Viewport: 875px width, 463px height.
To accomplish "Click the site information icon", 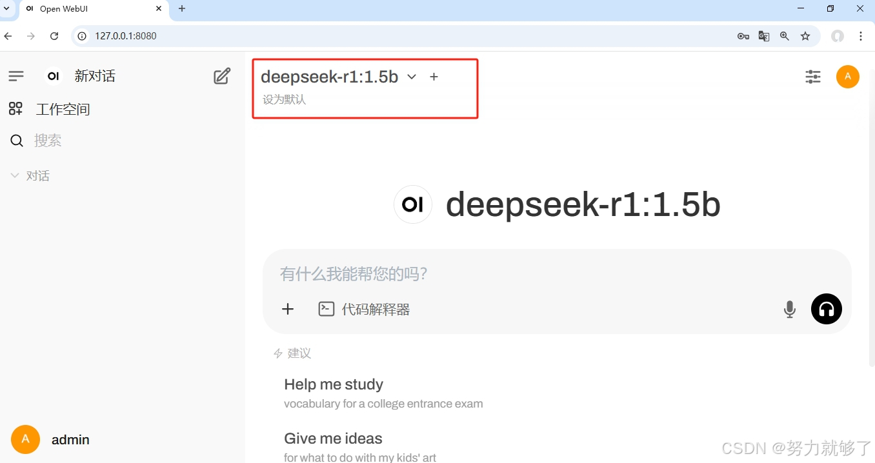I will pyautogui.click(x=82, y=36).
